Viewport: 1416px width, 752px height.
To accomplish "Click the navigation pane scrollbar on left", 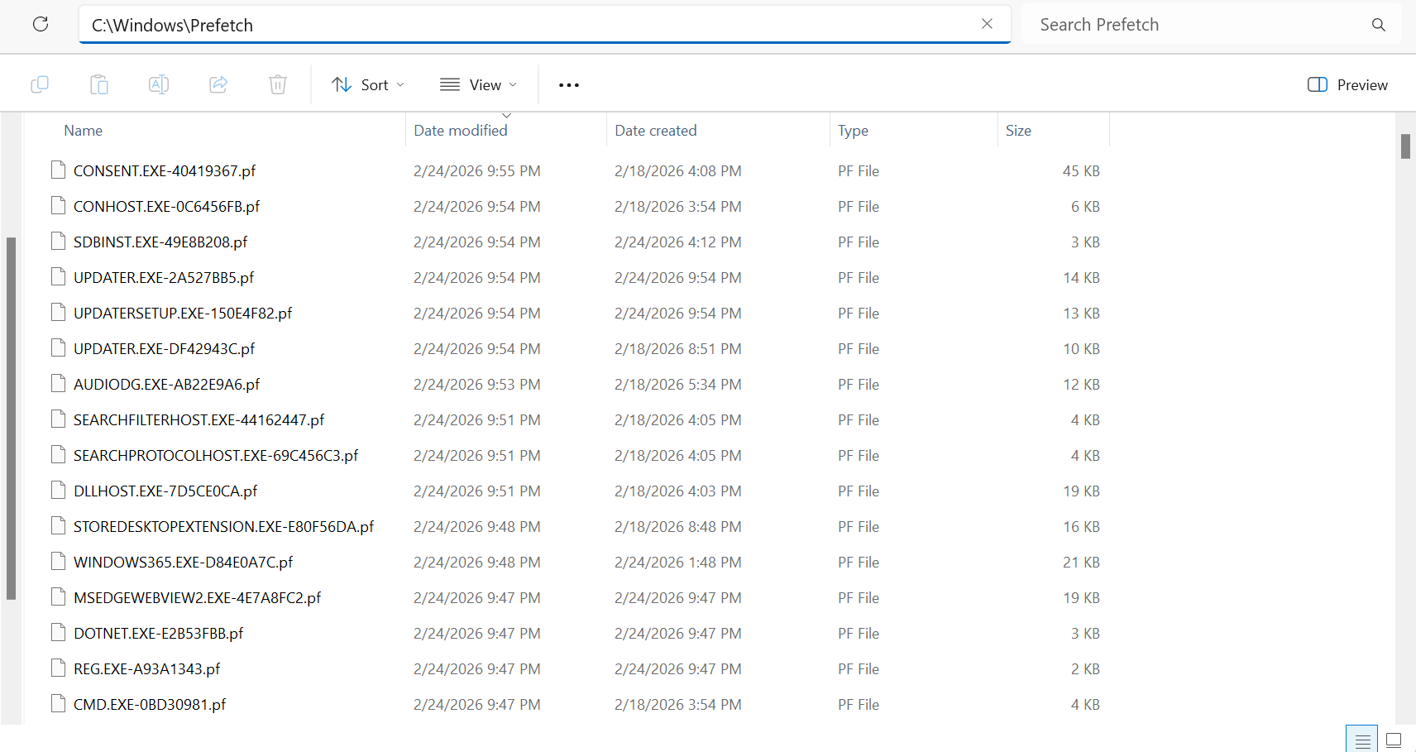I will point(11,418).
